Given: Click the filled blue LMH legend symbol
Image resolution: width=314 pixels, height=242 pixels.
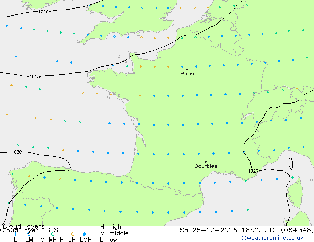Looking at the screenshot, I should pos(84,234).
